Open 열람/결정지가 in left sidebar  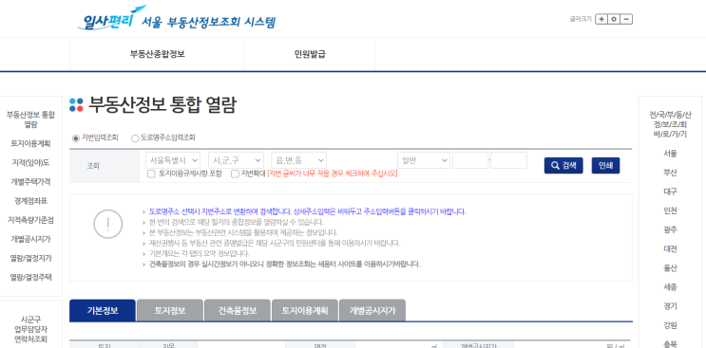point(30,258)
